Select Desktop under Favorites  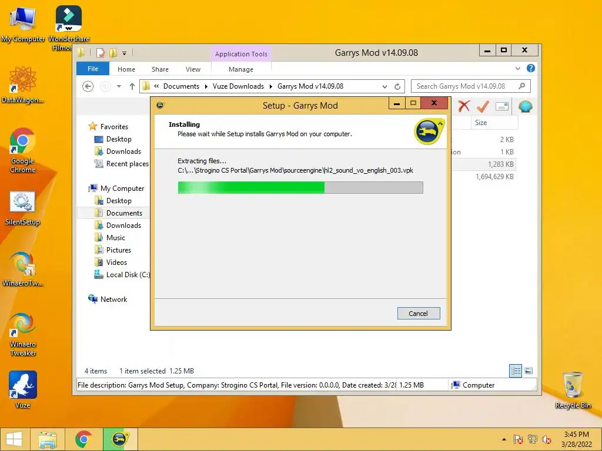point(119,139)
